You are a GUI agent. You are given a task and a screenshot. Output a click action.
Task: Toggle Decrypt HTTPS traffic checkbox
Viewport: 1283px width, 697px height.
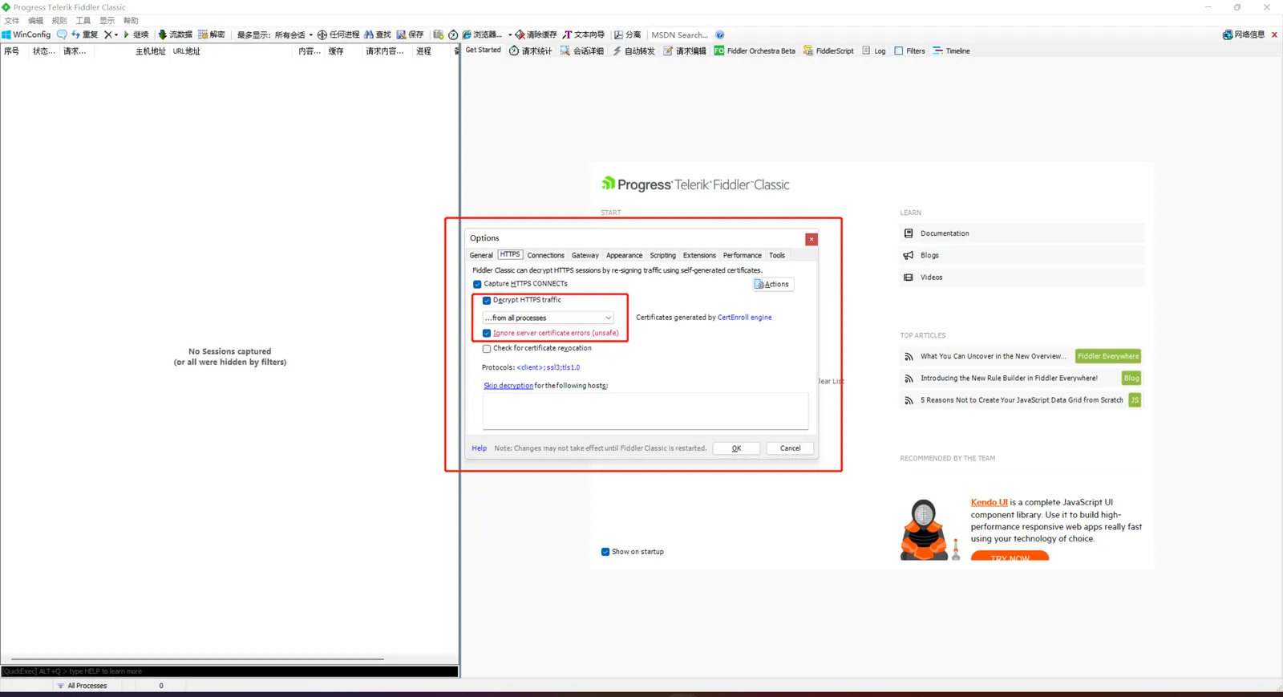tap(487, 300)
